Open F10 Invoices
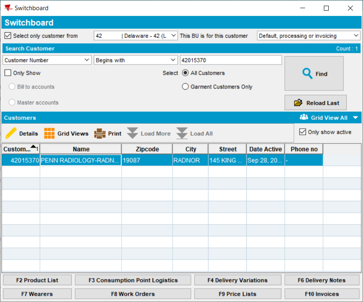Screen dimensions: 363x302 (322, 293)
